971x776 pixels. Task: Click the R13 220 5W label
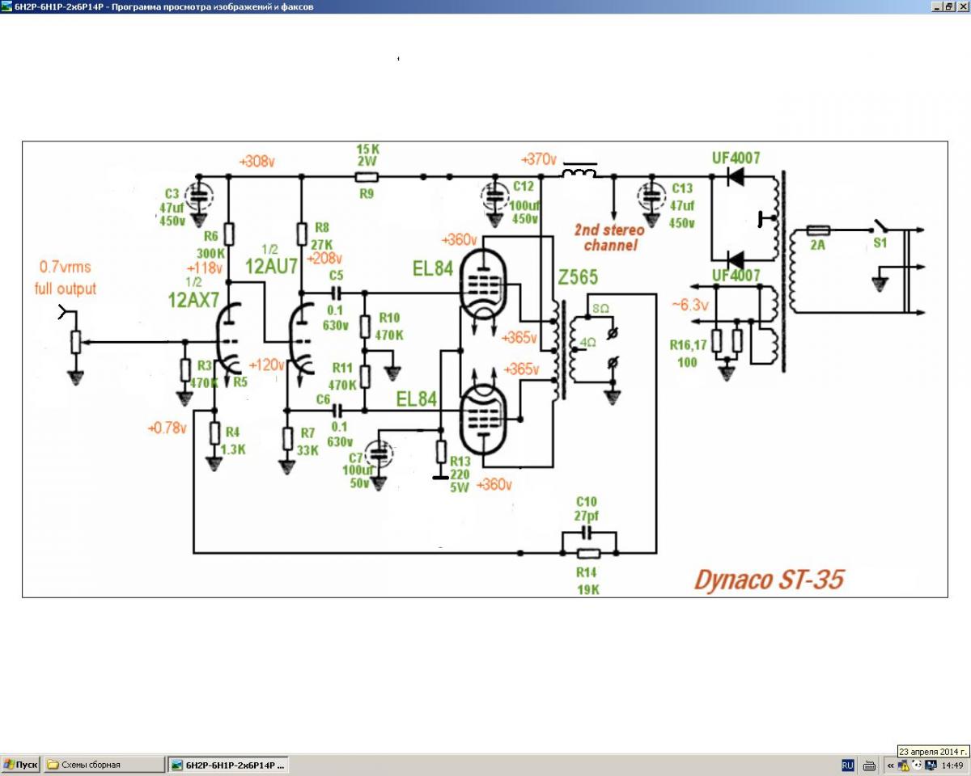click(x=461, y=475)
